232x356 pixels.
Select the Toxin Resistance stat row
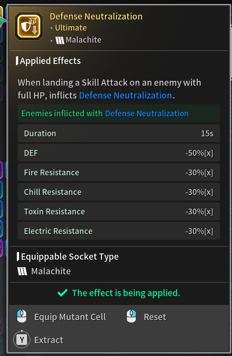coord(119,211)
